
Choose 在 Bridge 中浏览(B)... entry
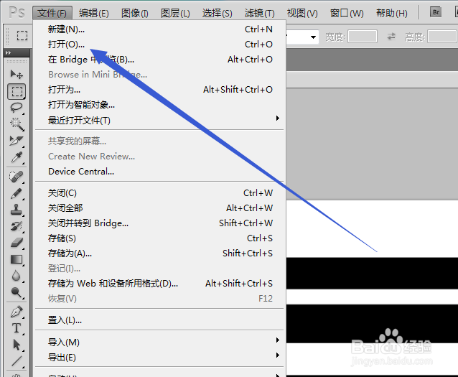[x=159, y=60]
